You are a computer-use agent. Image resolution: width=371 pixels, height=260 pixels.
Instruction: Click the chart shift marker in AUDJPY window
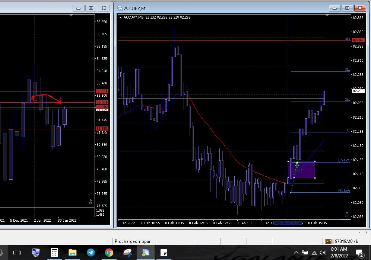327,15
